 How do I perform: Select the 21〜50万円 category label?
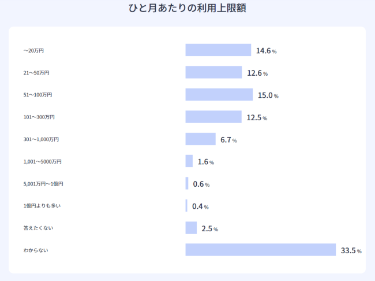[x=36, y=73]
